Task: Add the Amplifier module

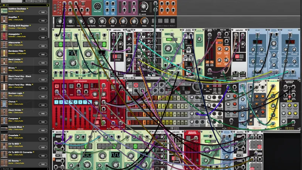Action: pos(43,21)
